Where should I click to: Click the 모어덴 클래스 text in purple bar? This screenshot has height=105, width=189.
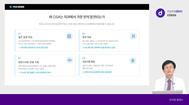tap(176, 100)
